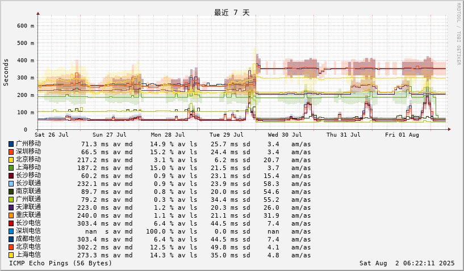Image resolution: width=464 pixels, height=271 pixels.
Task: Click the graph title 最近 7 天
Action: 232,12
